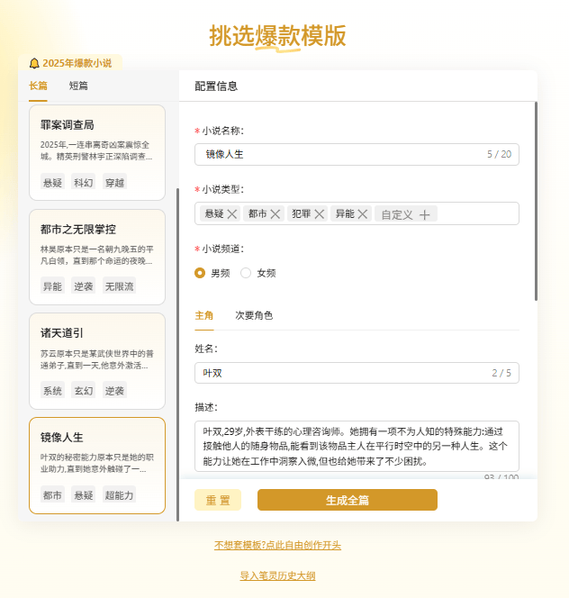Viewport: 569px width, 598px height.
Task: Remove the 都市 genre tag
Action: 275,214
